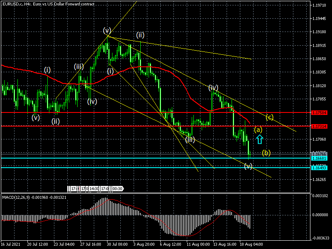Click the gray 1.16766 current price tag

click(319, 154)
